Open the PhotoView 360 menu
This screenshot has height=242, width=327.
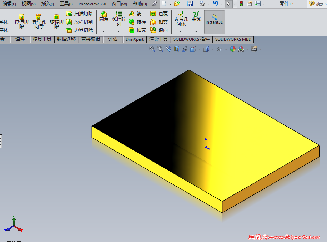click(92, 4)
